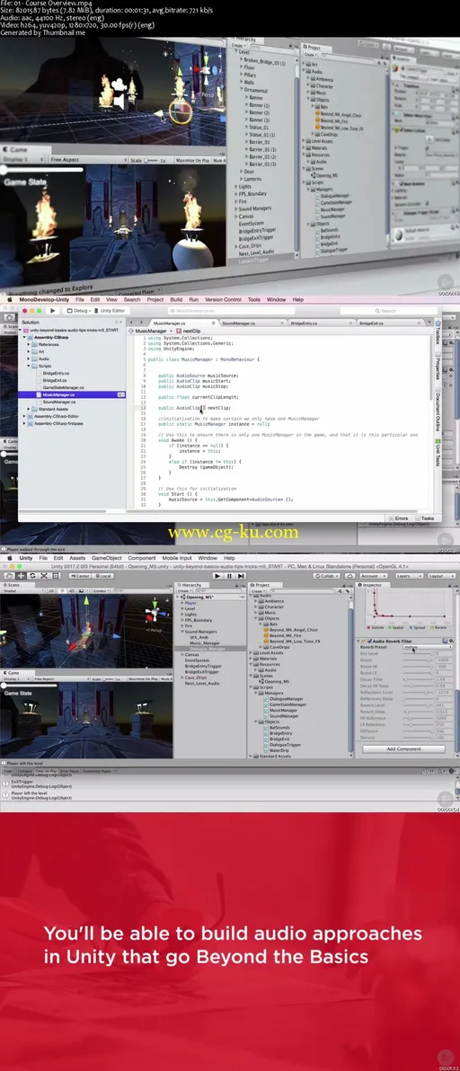Open the Version Control menu in MonoDevelop
This screenshot has width=460, height=1071.
click(223, 299)
